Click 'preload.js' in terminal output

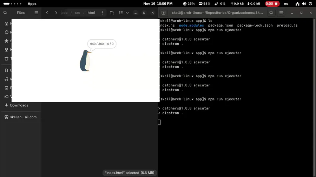tap(287, 26)
